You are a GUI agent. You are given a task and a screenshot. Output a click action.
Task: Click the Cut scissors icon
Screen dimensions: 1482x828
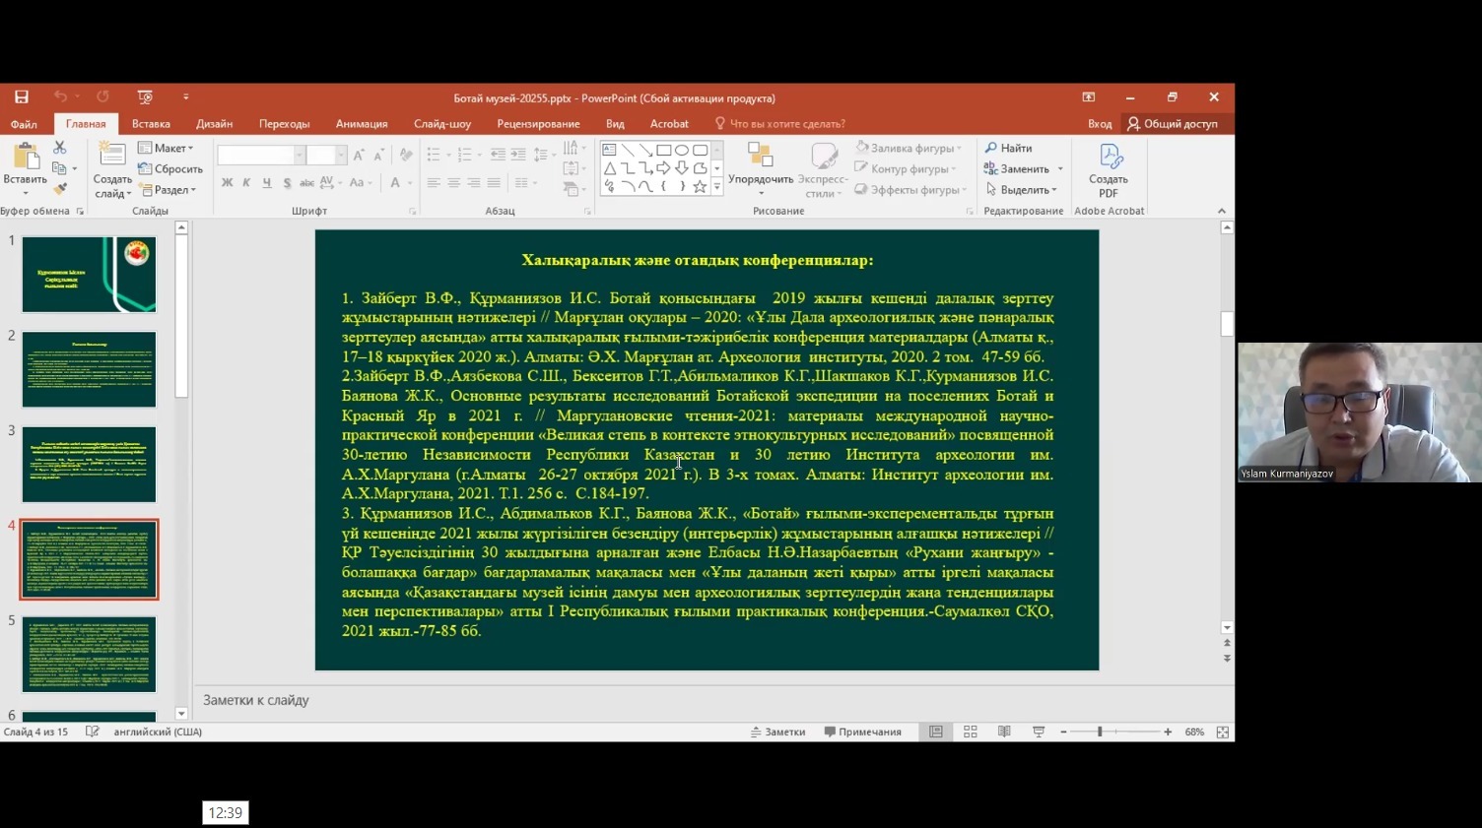(60, 148)
